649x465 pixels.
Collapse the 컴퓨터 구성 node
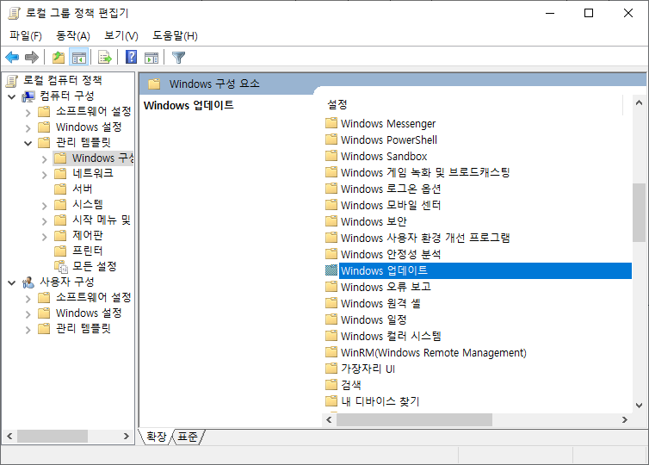[x=11, y=97]
